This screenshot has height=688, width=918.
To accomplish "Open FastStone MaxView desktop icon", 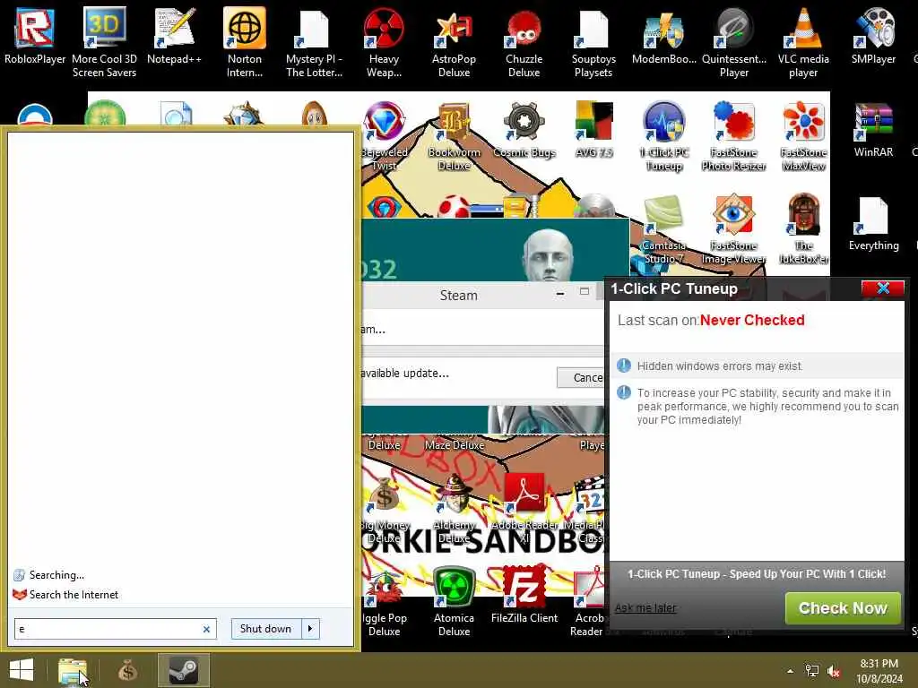I will point(804,136).
